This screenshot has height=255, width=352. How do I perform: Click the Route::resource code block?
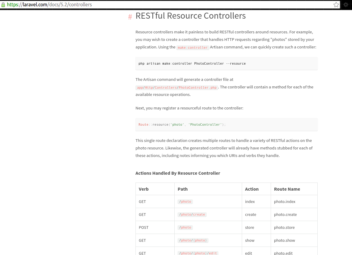click(x=226, y=124)
